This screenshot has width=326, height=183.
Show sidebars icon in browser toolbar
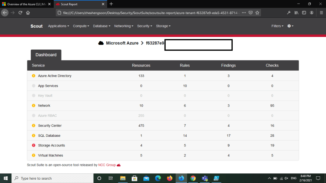click(x=304, y=13)
